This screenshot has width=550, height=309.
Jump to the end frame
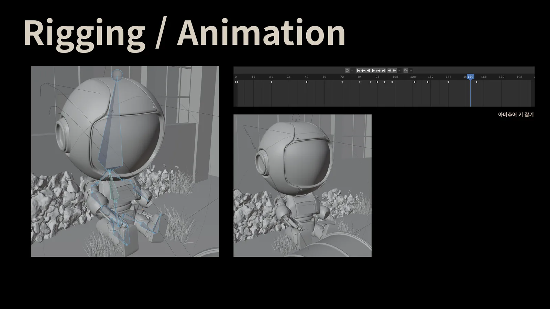click(x=383, y=70)
